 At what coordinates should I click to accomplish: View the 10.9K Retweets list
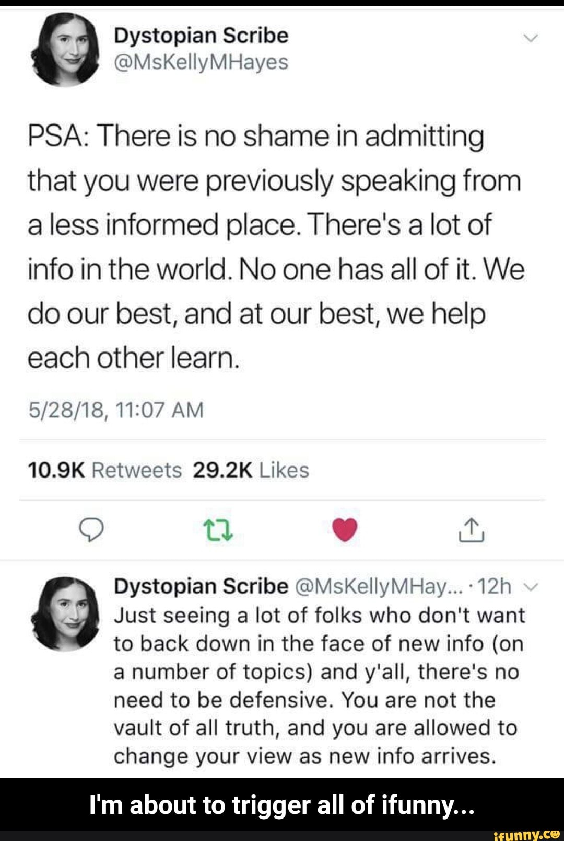104,470
